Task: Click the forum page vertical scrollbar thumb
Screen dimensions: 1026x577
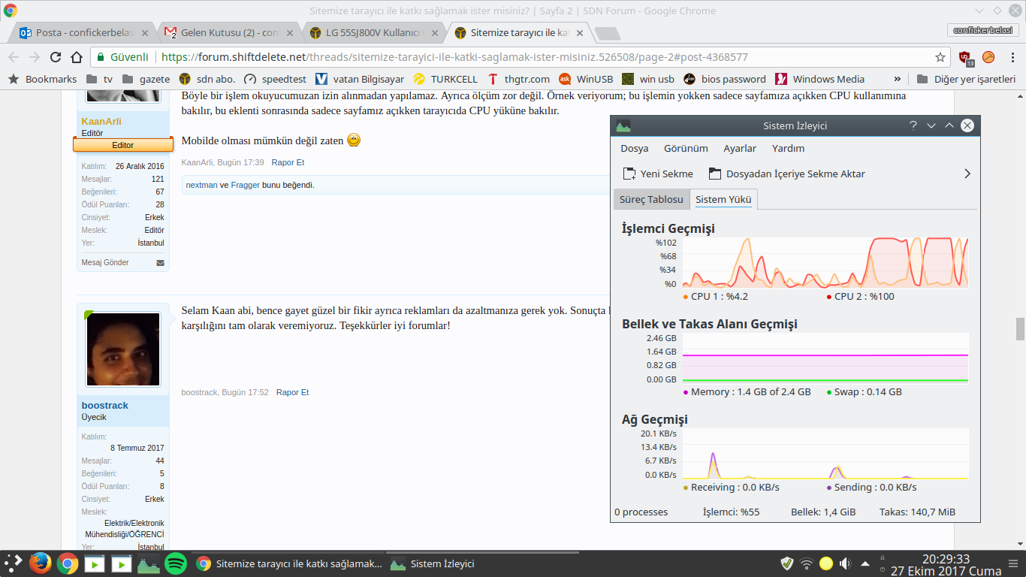Action: point(1019,329)
